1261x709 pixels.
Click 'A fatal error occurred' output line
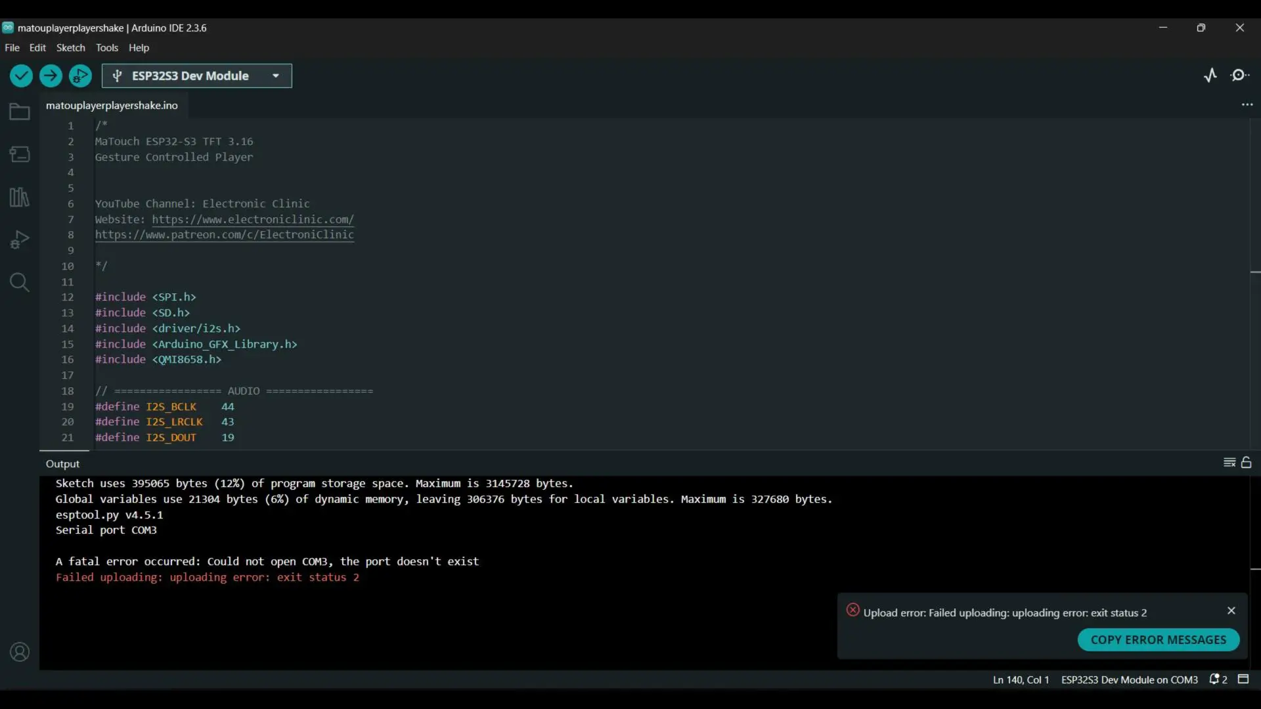(267, 562)
